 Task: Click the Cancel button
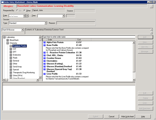pyautogui.click(x=111, y=117)
